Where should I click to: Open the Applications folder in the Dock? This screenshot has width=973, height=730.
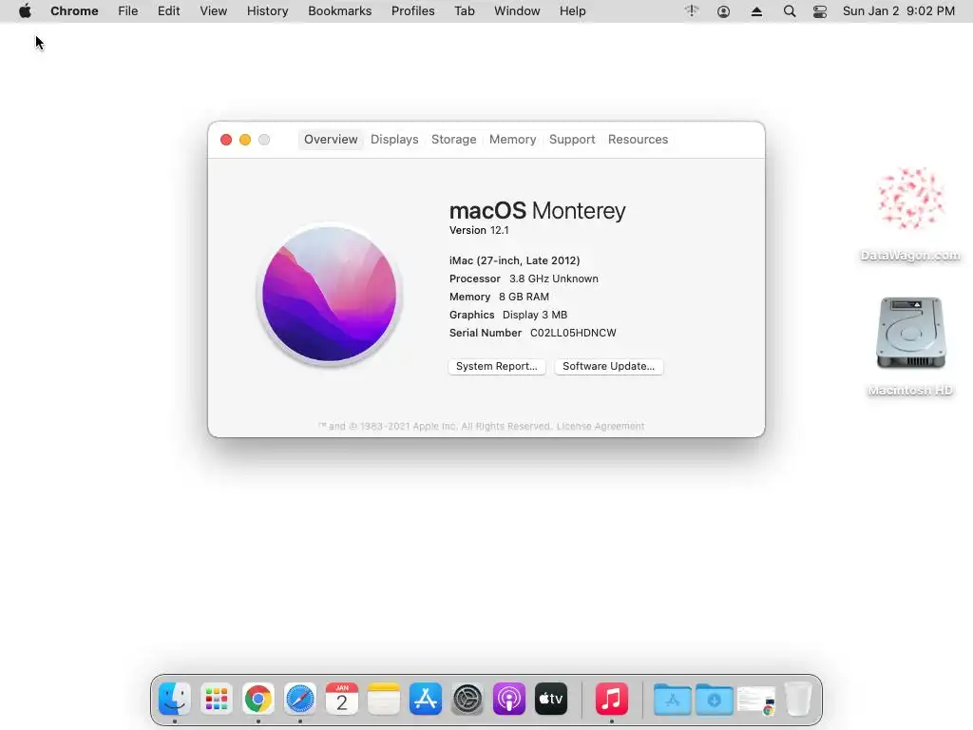click(672, 700)
